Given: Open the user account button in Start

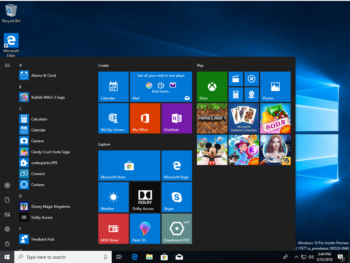Looking at the screenshot, I should tap(7, 185).
